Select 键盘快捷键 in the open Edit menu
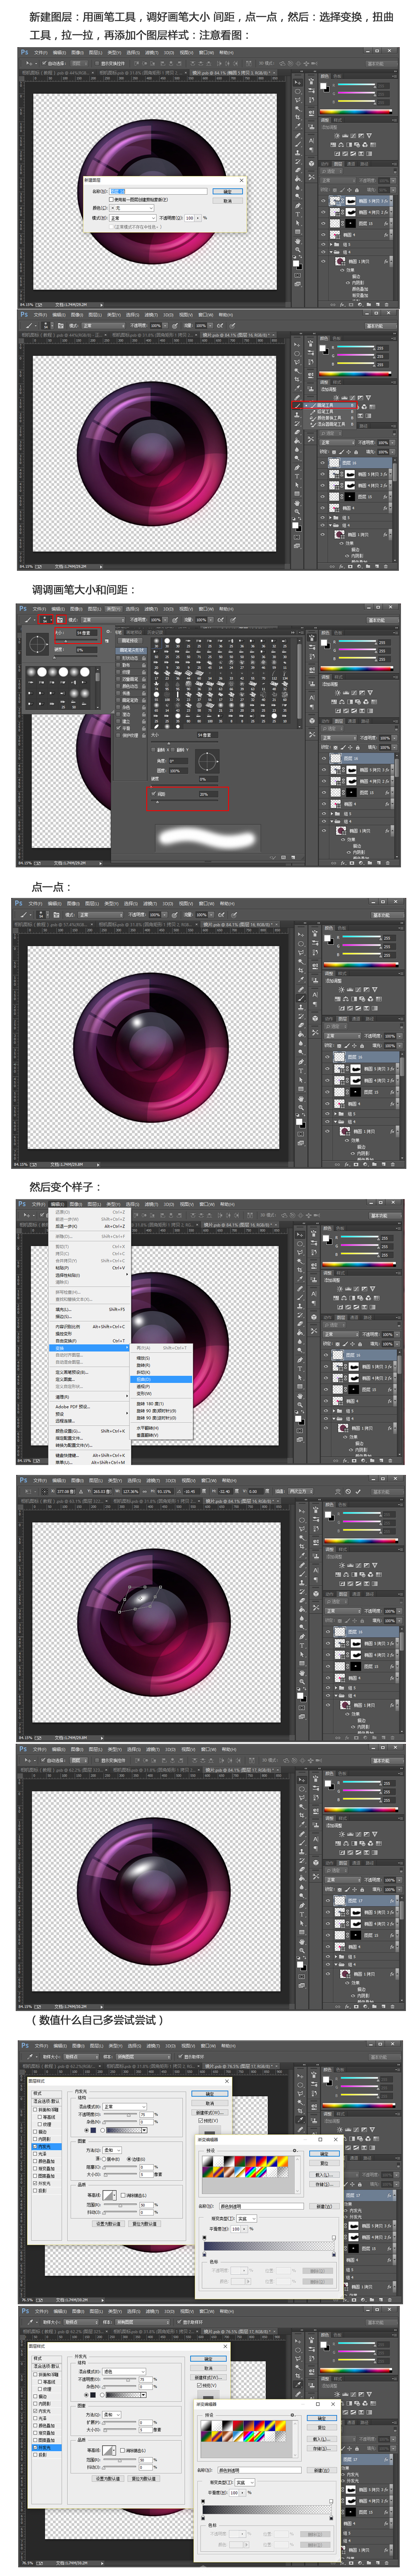 tap(91, 1455)
